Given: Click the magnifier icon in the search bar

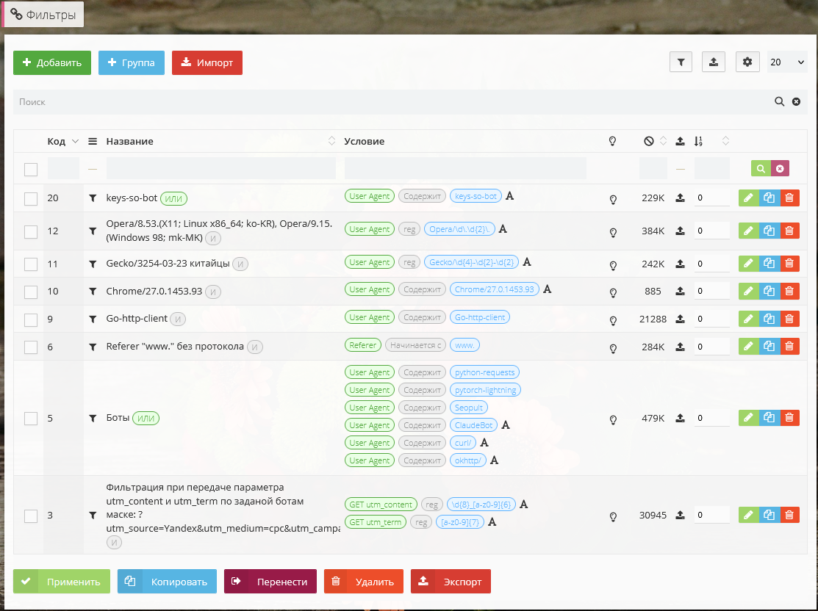Looking at the screenshot, I should coord(779,102).
